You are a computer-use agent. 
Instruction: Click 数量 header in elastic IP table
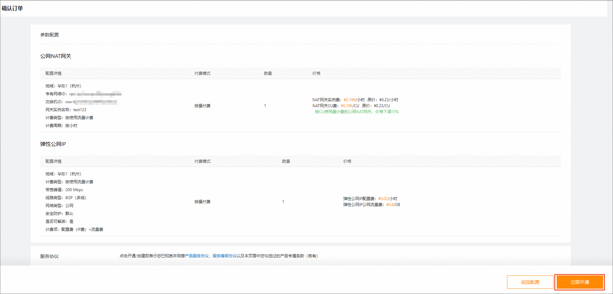286,161
